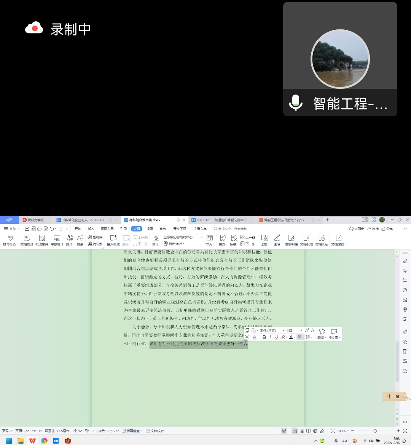
Task: Open the 显示标记的最终状态 dropdown
Action: pyautogui.click(x=183, y=237)
